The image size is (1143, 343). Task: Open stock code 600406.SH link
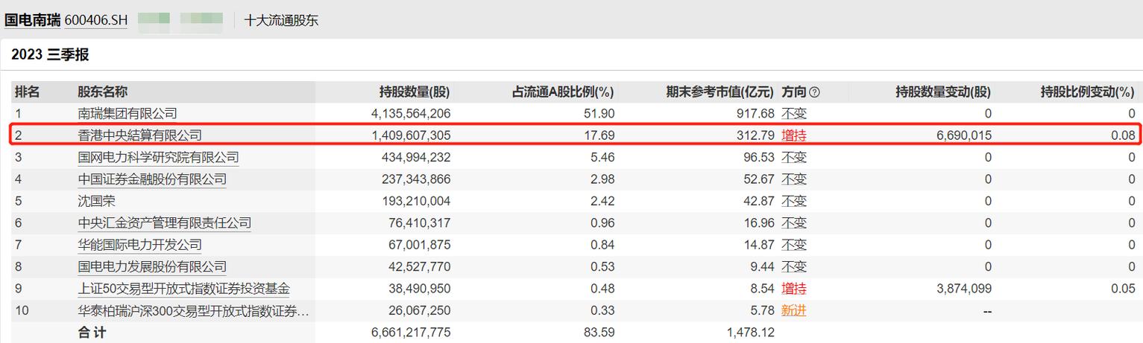(x=96, y=20)
